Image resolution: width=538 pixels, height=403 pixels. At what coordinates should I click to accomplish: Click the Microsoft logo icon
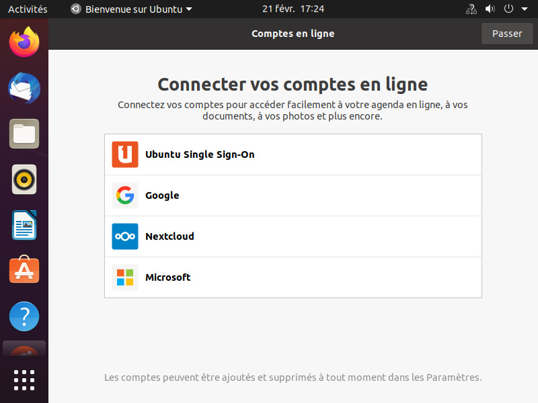click(125, 277)
